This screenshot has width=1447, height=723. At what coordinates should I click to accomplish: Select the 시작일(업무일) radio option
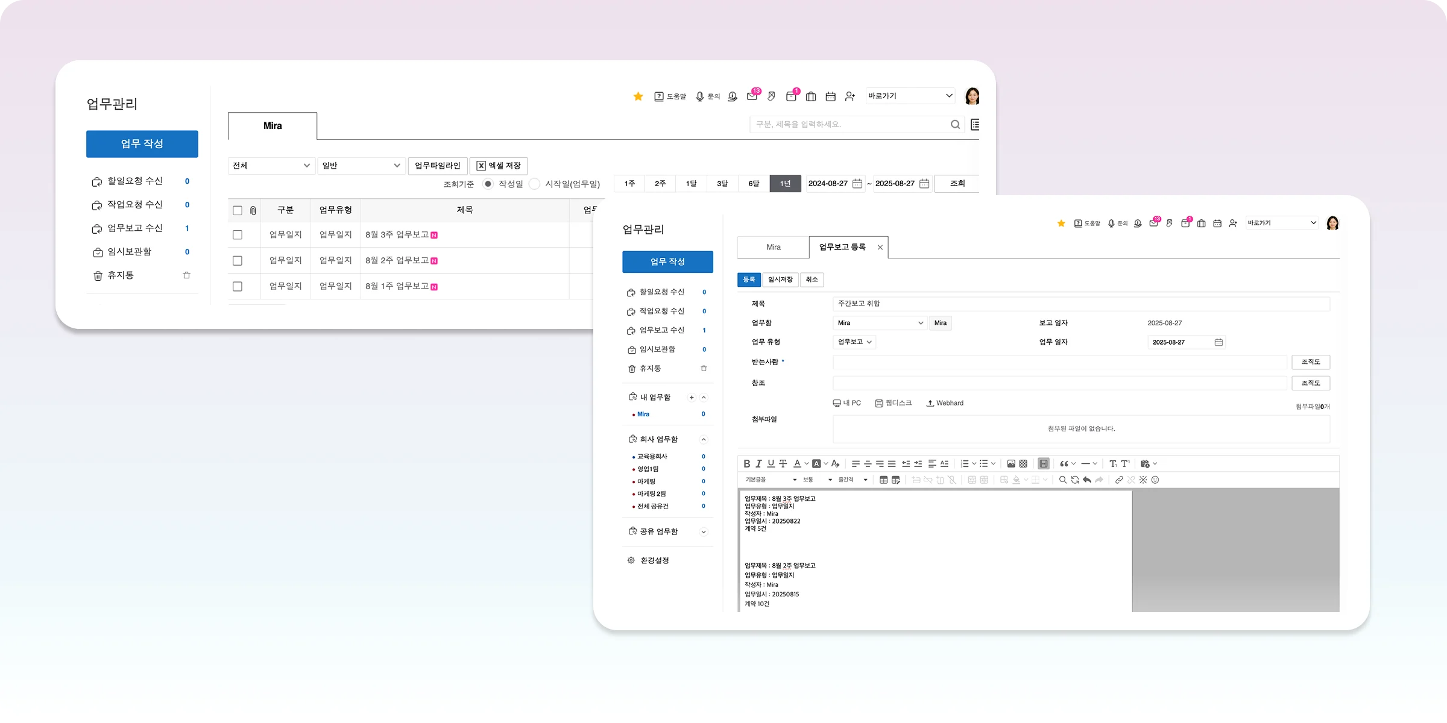point(535,184)
